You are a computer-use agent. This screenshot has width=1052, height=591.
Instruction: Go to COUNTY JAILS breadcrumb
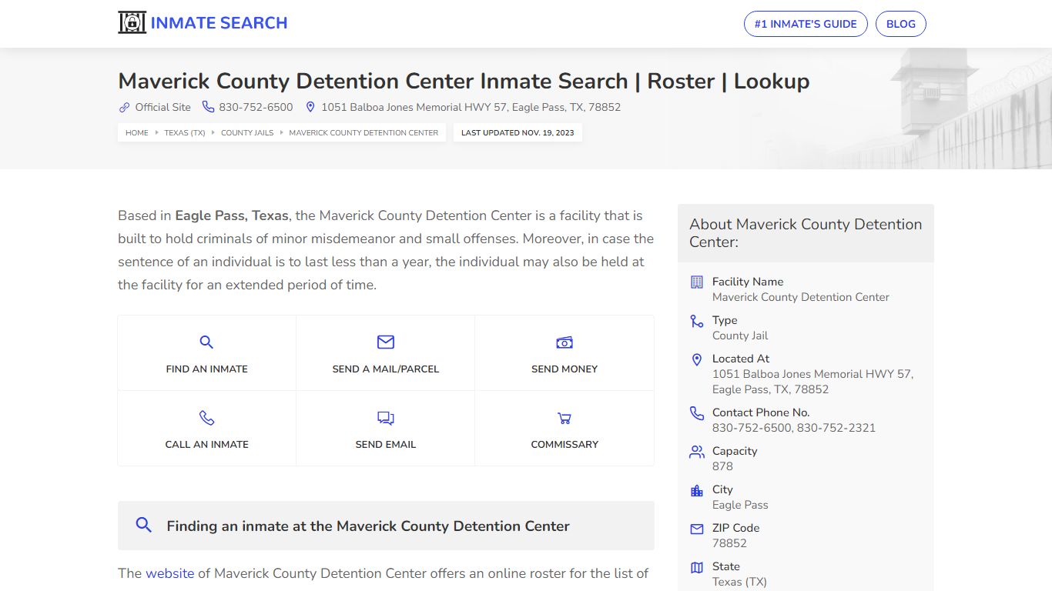[247, 132]
